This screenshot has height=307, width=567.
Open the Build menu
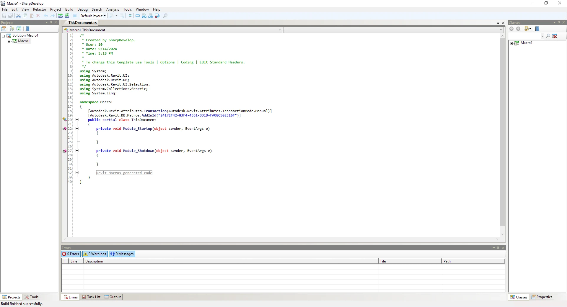(69, 9)
